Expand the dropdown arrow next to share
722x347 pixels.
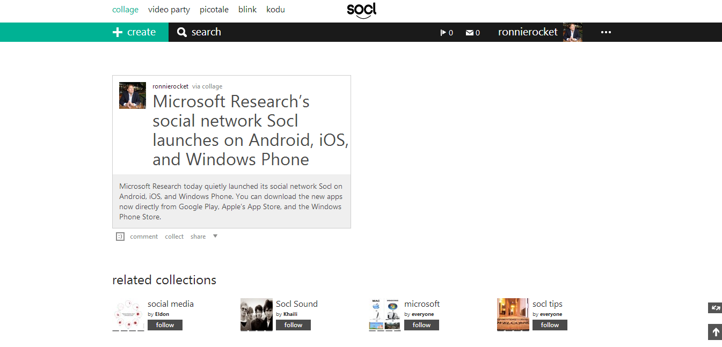[x=215, y=236]
